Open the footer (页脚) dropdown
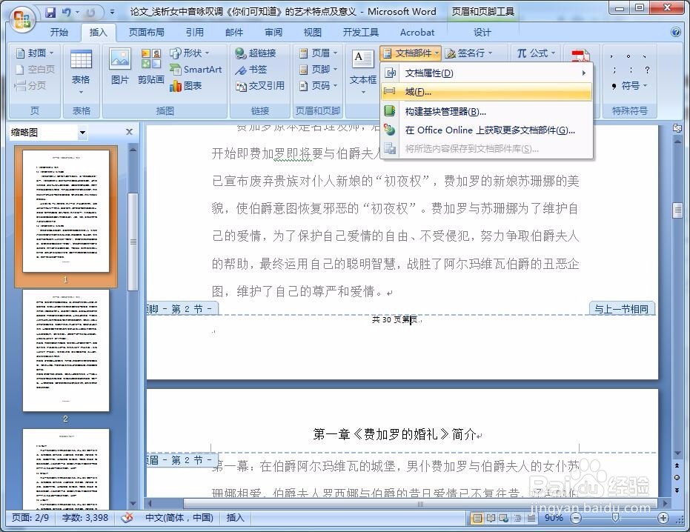 coord(318,70)
